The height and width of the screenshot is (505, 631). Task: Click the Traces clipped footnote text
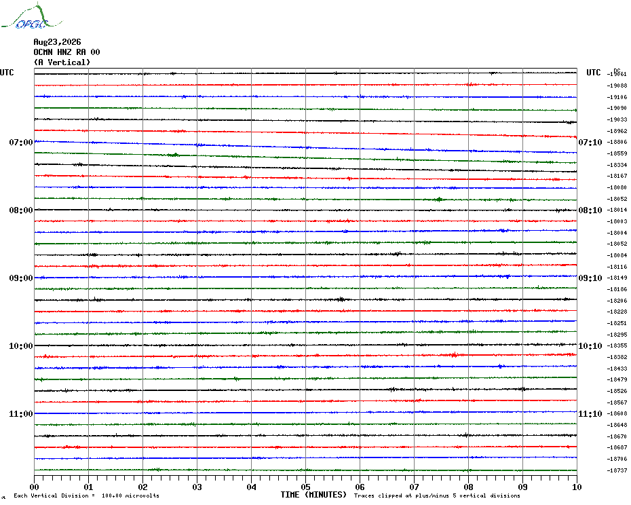[437, 495]
